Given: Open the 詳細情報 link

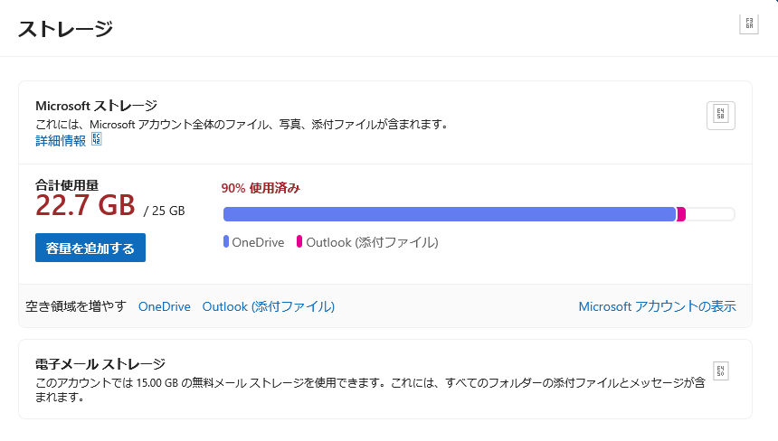Looking at the screenshot, I should (61, 140).
